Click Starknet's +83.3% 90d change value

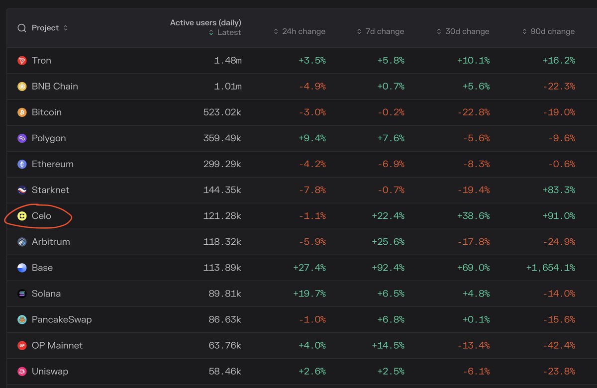[x=558, y=190]
